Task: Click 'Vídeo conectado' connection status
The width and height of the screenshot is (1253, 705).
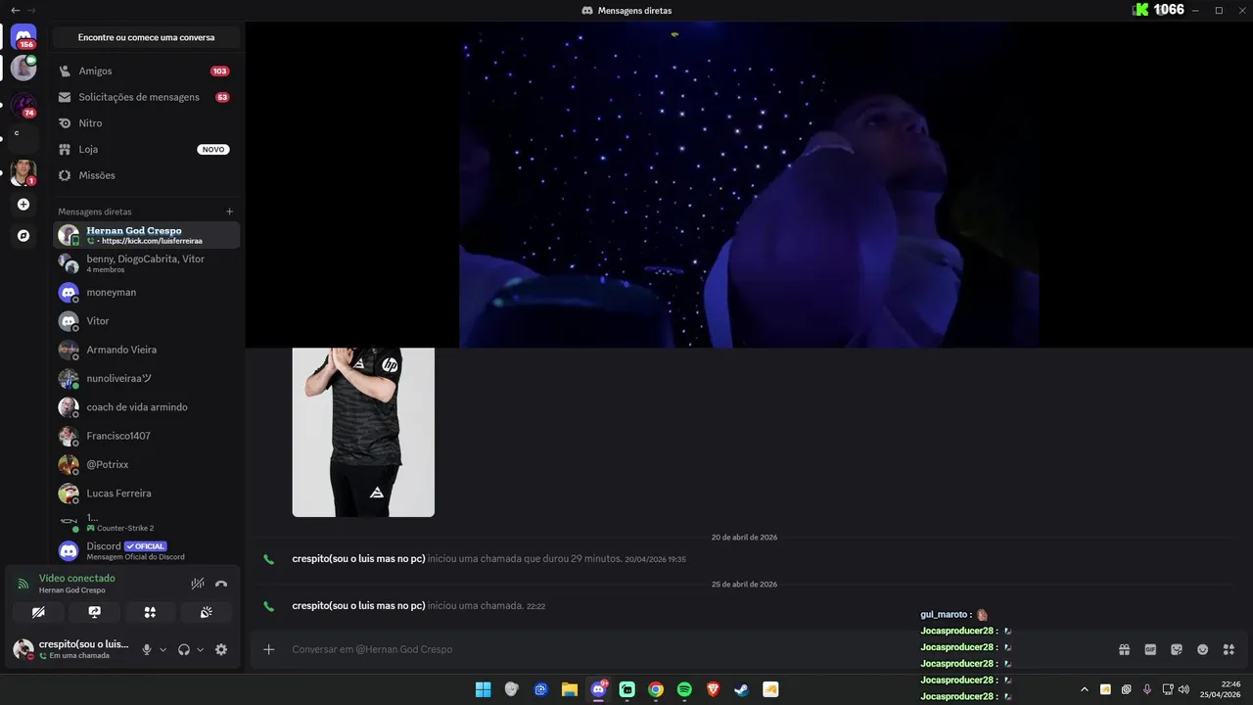Action: tap(77, 578)
